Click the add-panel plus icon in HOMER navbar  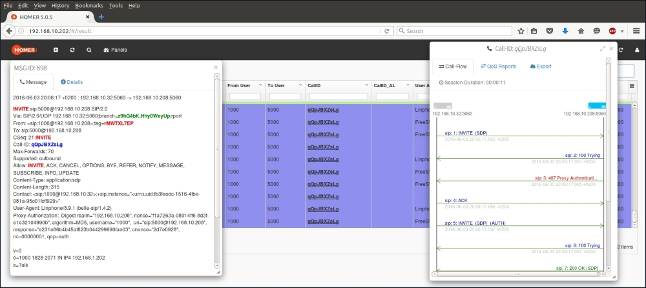56,50
